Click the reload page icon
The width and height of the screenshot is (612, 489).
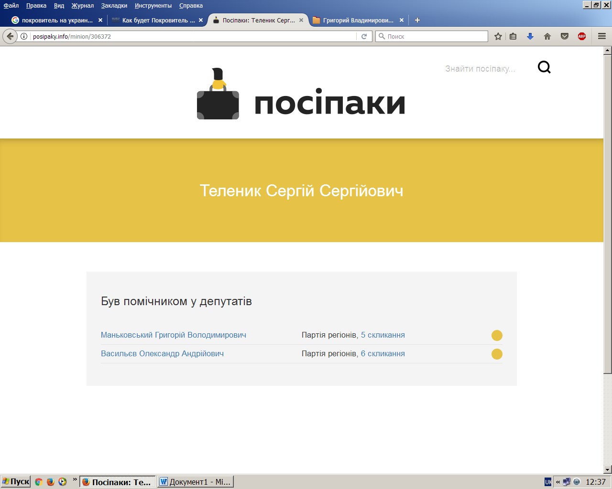(x=364, y=36)
